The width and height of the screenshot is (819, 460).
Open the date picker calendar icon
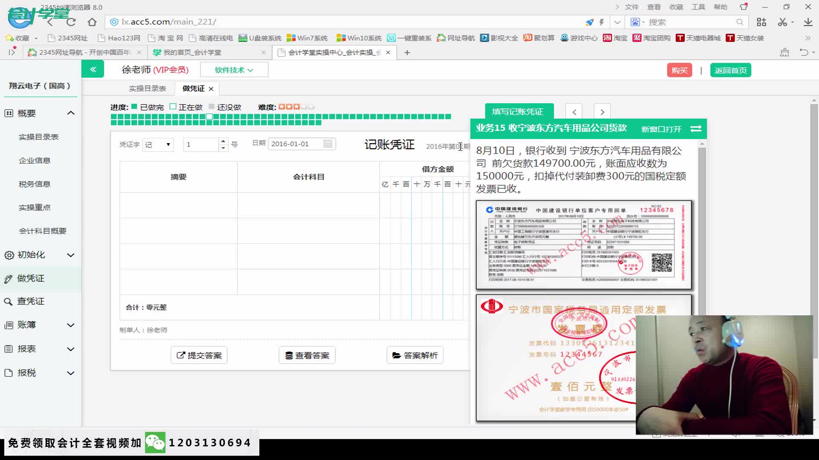pos(328,144)
